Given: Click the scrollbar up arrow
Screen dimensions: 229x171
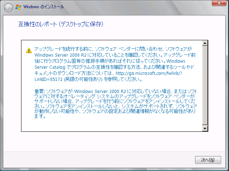Looking at the screenshot, I should [205, 43].
